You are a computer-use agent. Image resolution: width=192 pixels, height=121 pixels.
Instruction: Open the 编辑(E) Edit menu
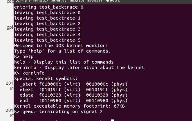pos(41,1)
